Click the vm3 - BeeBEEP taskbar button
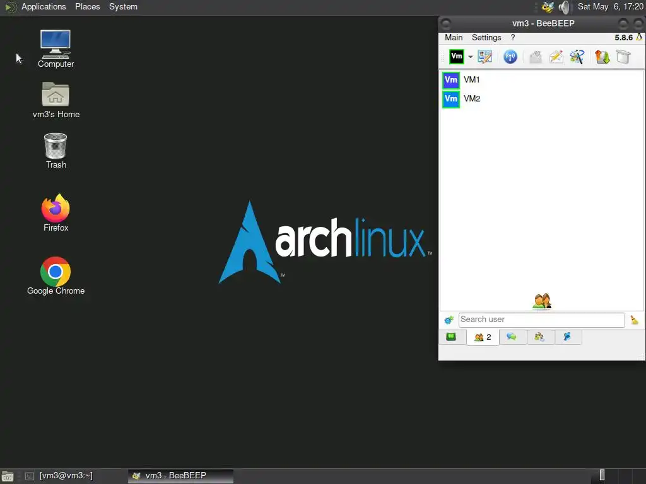 [x=180, y=476]
